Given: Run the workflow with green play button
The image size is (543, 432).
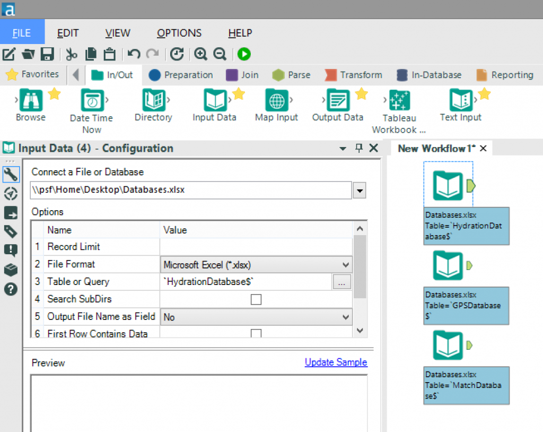Looking at the screenshot, I should [x=244, y=54].
